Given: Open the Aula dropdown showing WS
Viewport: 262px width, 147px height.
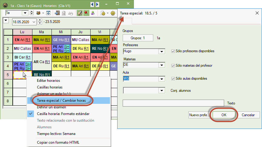Looking at the screenshot, I should tap(161, 79).
